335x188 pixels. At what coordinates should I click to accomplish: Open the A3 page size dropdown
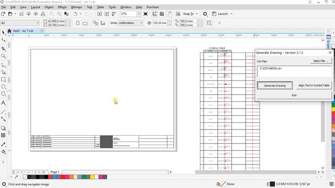(x=38, y=23)
